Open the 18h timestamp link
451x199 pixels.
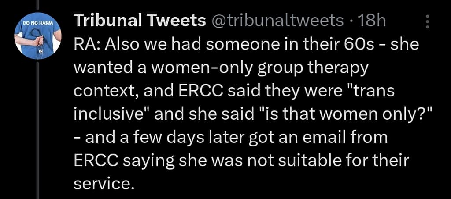[373, 21]
